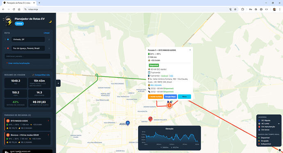Open the browser extensions puzzle icon

[242, 9]
